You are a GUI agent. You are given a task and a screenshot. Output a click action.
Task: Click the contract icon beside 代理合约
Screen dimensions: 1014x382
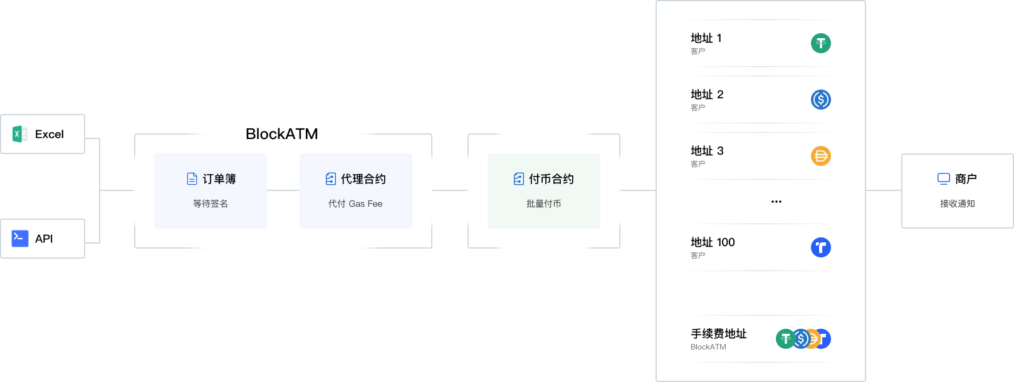(331, 179)
